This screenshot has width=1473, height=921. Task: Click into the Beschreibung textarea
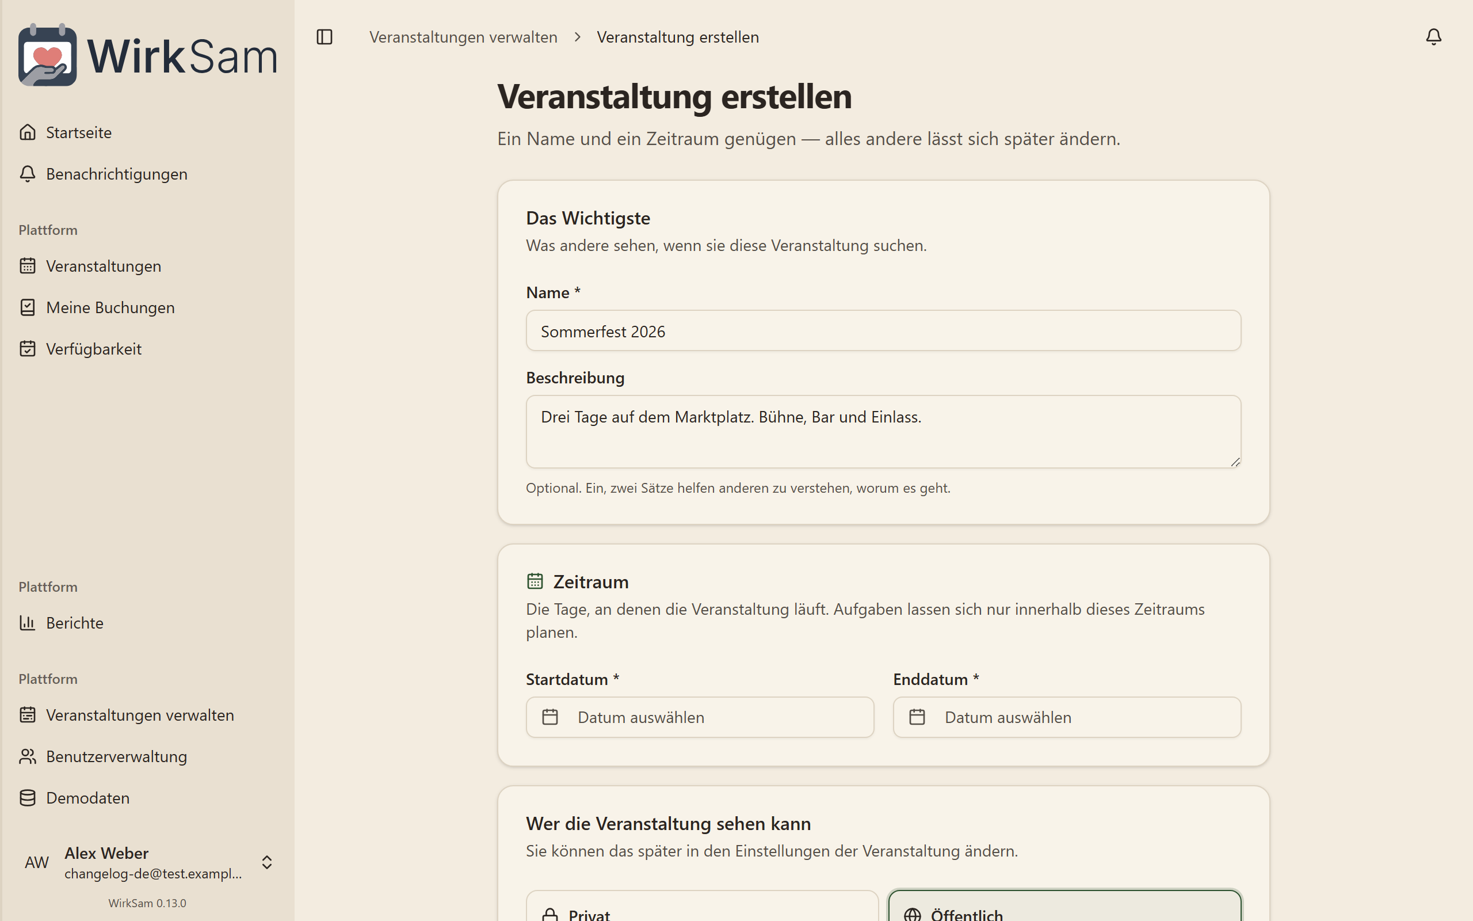click(883, 432)
